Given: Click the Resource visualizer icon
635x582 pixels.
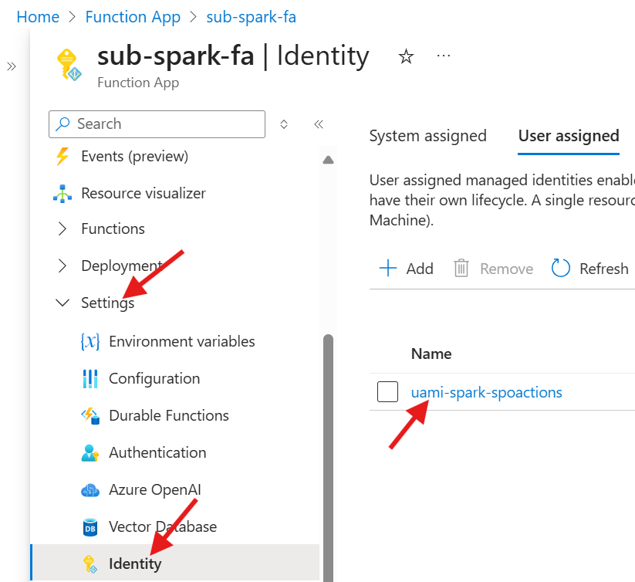Looking at the screenshot, I should [62, 193].
